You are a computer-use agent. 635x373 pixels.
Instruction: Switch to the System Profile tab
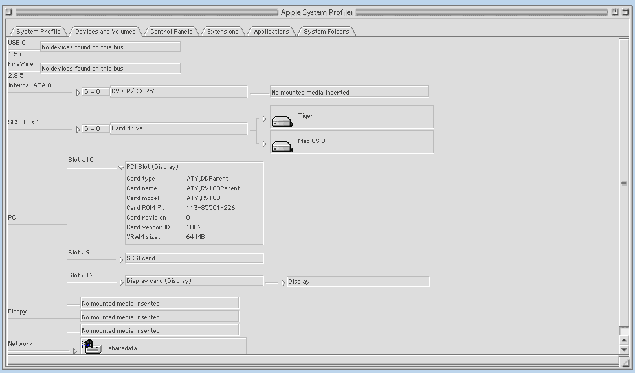(x=38, y=32)
